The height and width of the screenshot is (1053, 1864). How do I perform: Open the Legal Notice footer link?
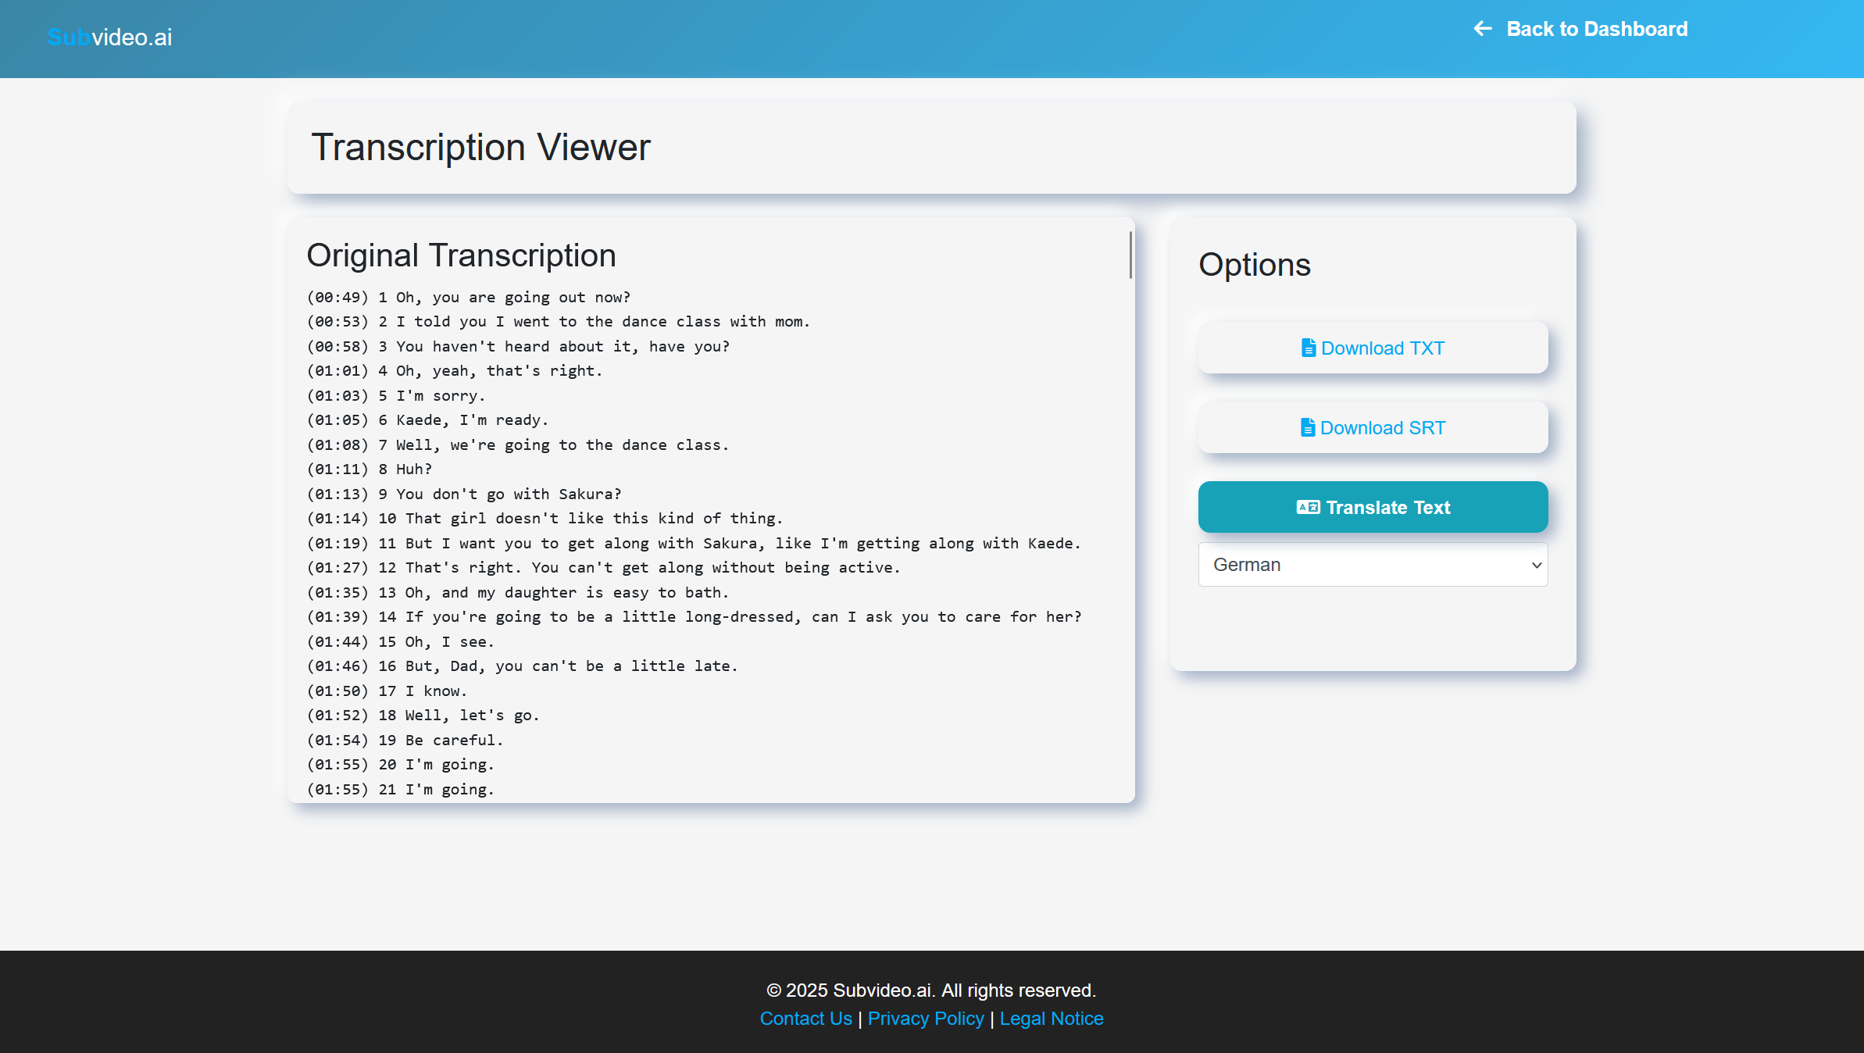point(1051,1019)
